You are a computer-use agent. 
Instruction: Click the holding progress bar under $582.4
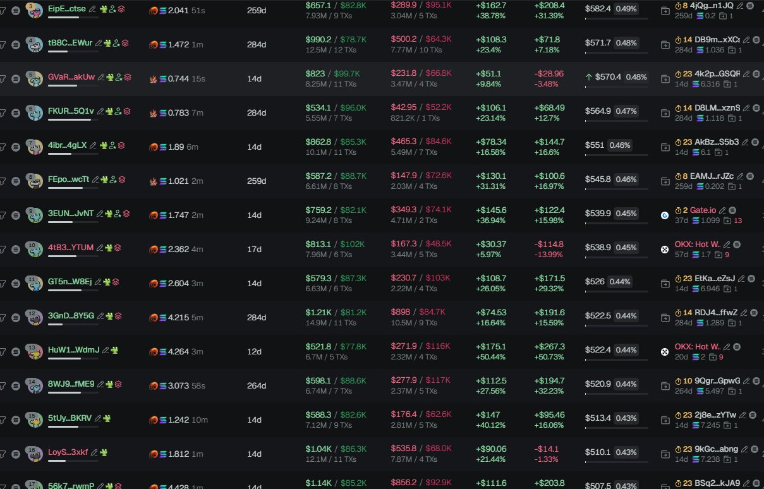coord(616,19)
